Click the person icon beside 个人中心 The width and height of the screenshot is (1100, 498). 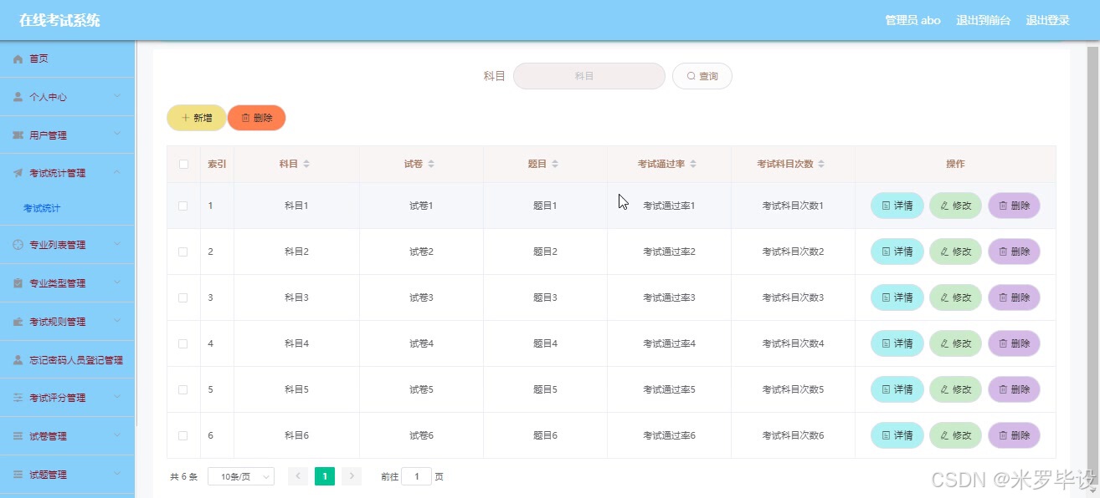(18, 97)
